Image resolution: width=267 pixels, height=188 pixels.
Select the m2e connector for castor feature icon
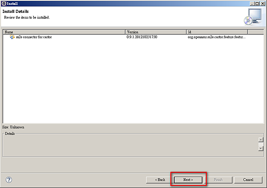click(12, 37)
